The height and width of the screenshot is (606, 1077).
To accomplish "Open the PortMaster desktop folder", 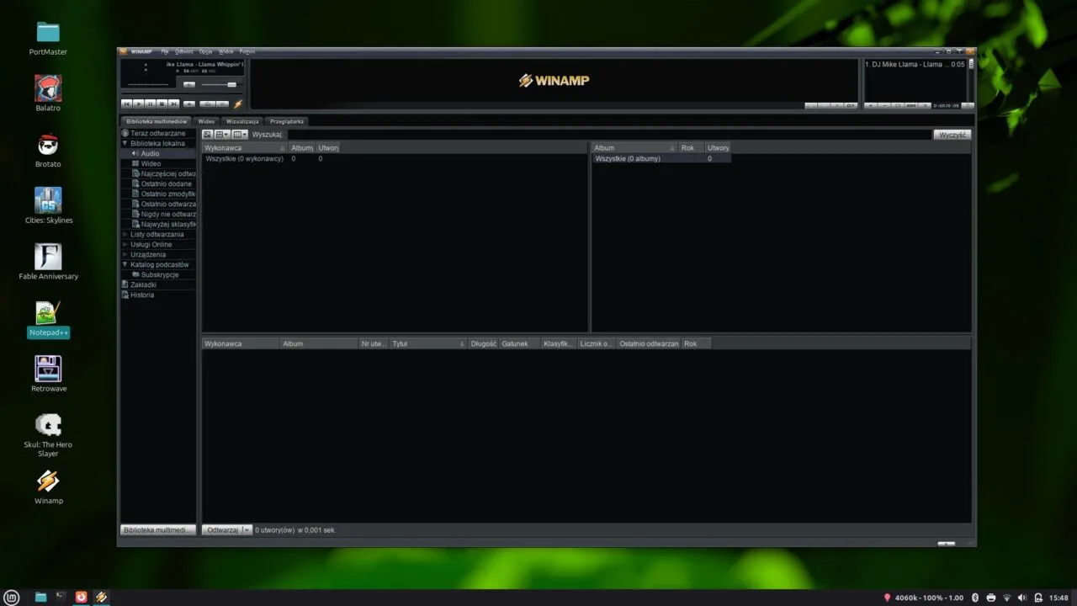I will 48,39.
